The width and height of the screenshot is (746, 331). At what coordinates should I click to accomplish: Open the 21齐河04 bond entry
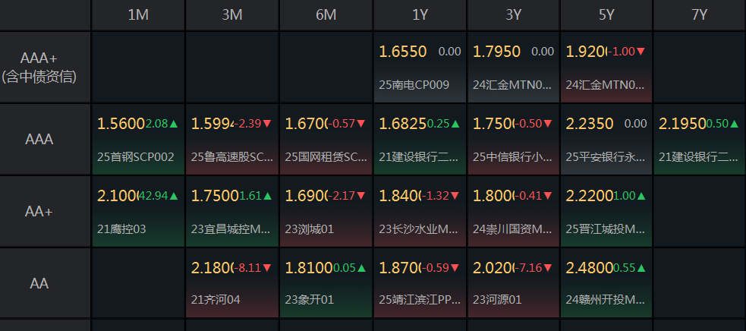click(216, 299)
